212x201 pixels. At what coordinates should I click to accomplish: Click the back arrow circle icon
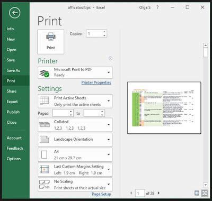[15, 13]
